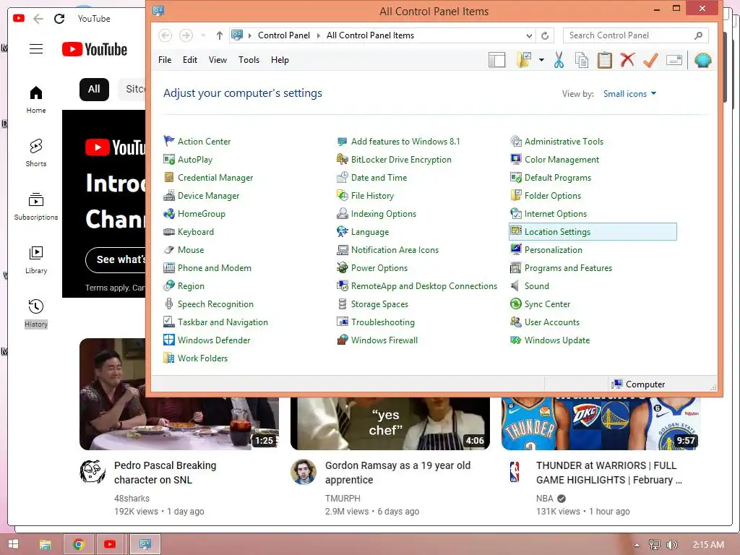Click the search magnifier icon
This screenshot has width=740, height=555.
[x=699, y=35]
